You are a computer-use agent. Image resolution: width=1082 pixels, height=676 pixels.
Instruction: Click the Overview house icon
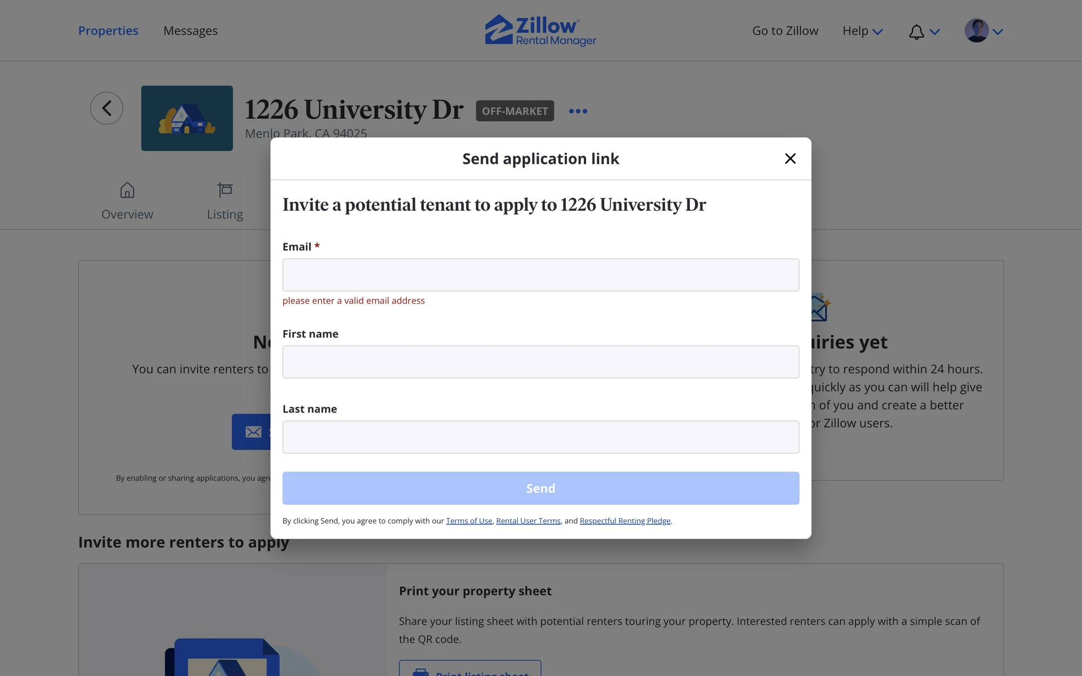[x=127, y=190]
